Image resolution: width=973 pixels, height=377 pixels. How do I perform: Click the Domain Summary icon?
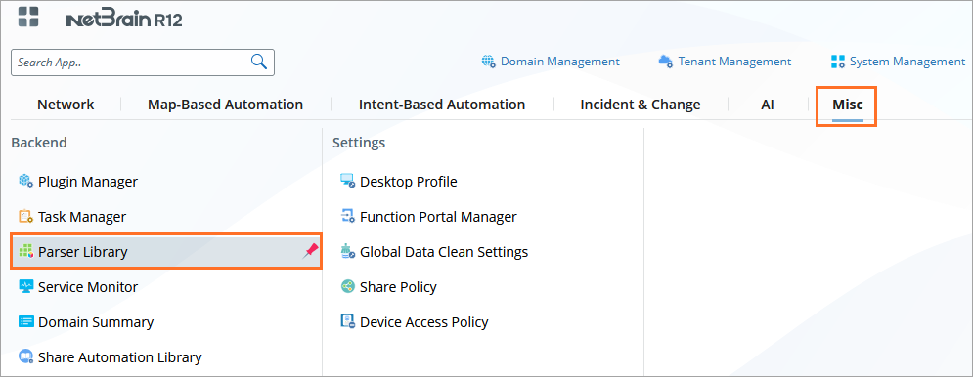25,321
